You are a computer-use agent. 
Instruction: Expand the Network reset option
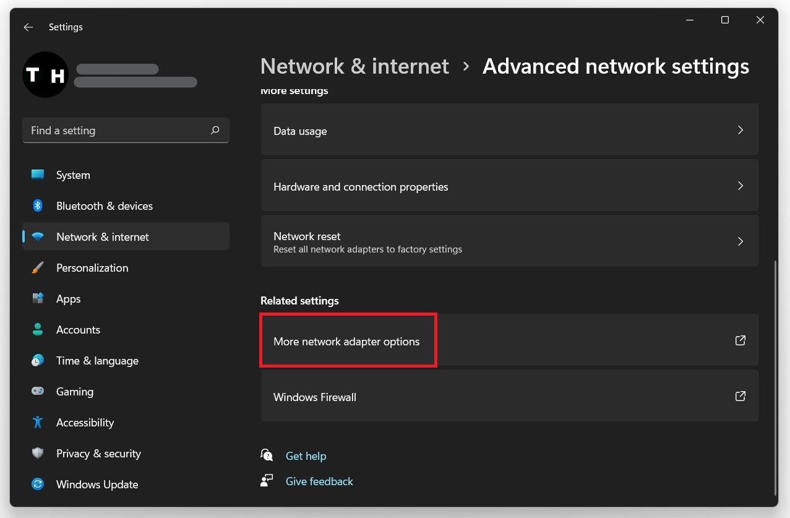click(x=740, y=241)
